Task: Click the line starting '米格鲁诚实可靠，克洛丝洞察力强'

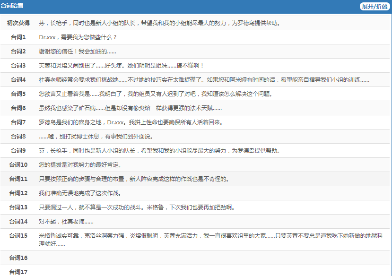Action: coord(211,240)
